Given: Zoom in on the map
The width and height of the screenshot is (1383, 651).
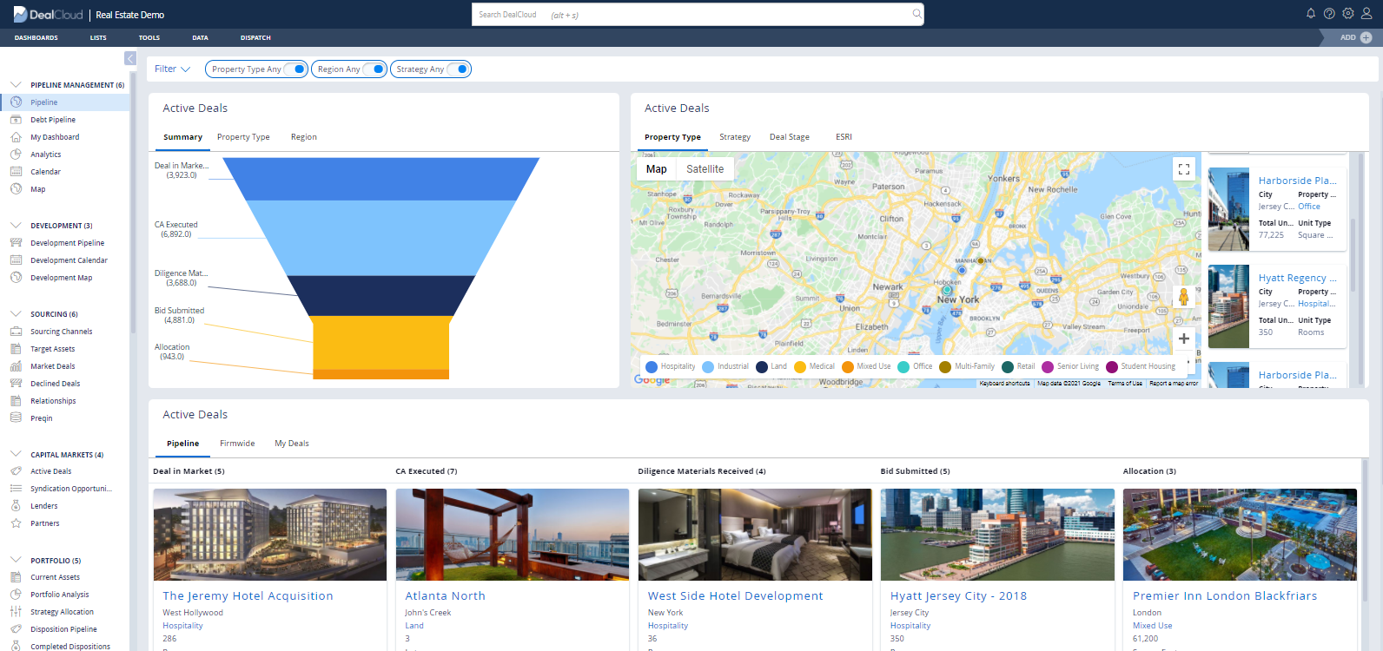Looking at the screenshot, I should pos(1183,339).
